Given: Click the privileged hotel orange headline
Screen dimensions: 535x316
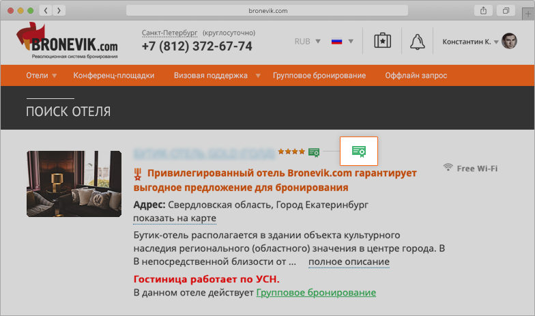Looking at the screenshot, I should (275, 180).
